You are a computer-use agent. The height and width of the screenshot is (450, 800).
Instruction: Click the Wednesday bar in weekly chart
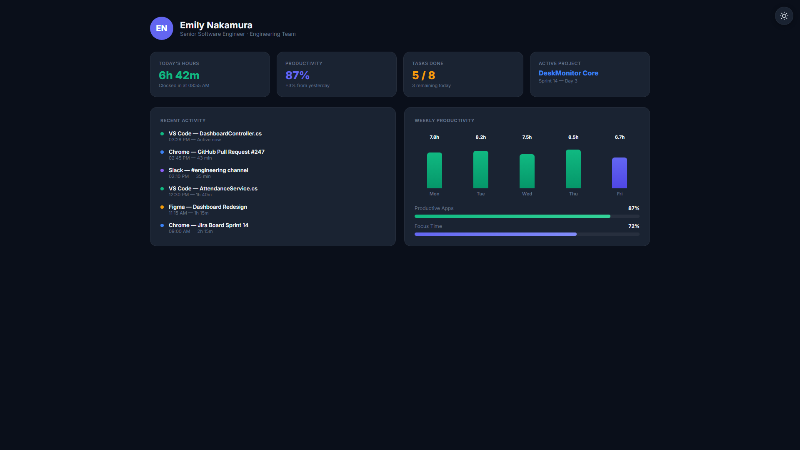tap(527, 171)
